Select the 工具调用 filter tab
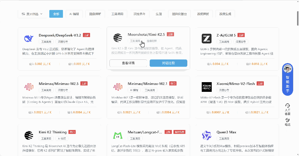 tap(117, 14)
